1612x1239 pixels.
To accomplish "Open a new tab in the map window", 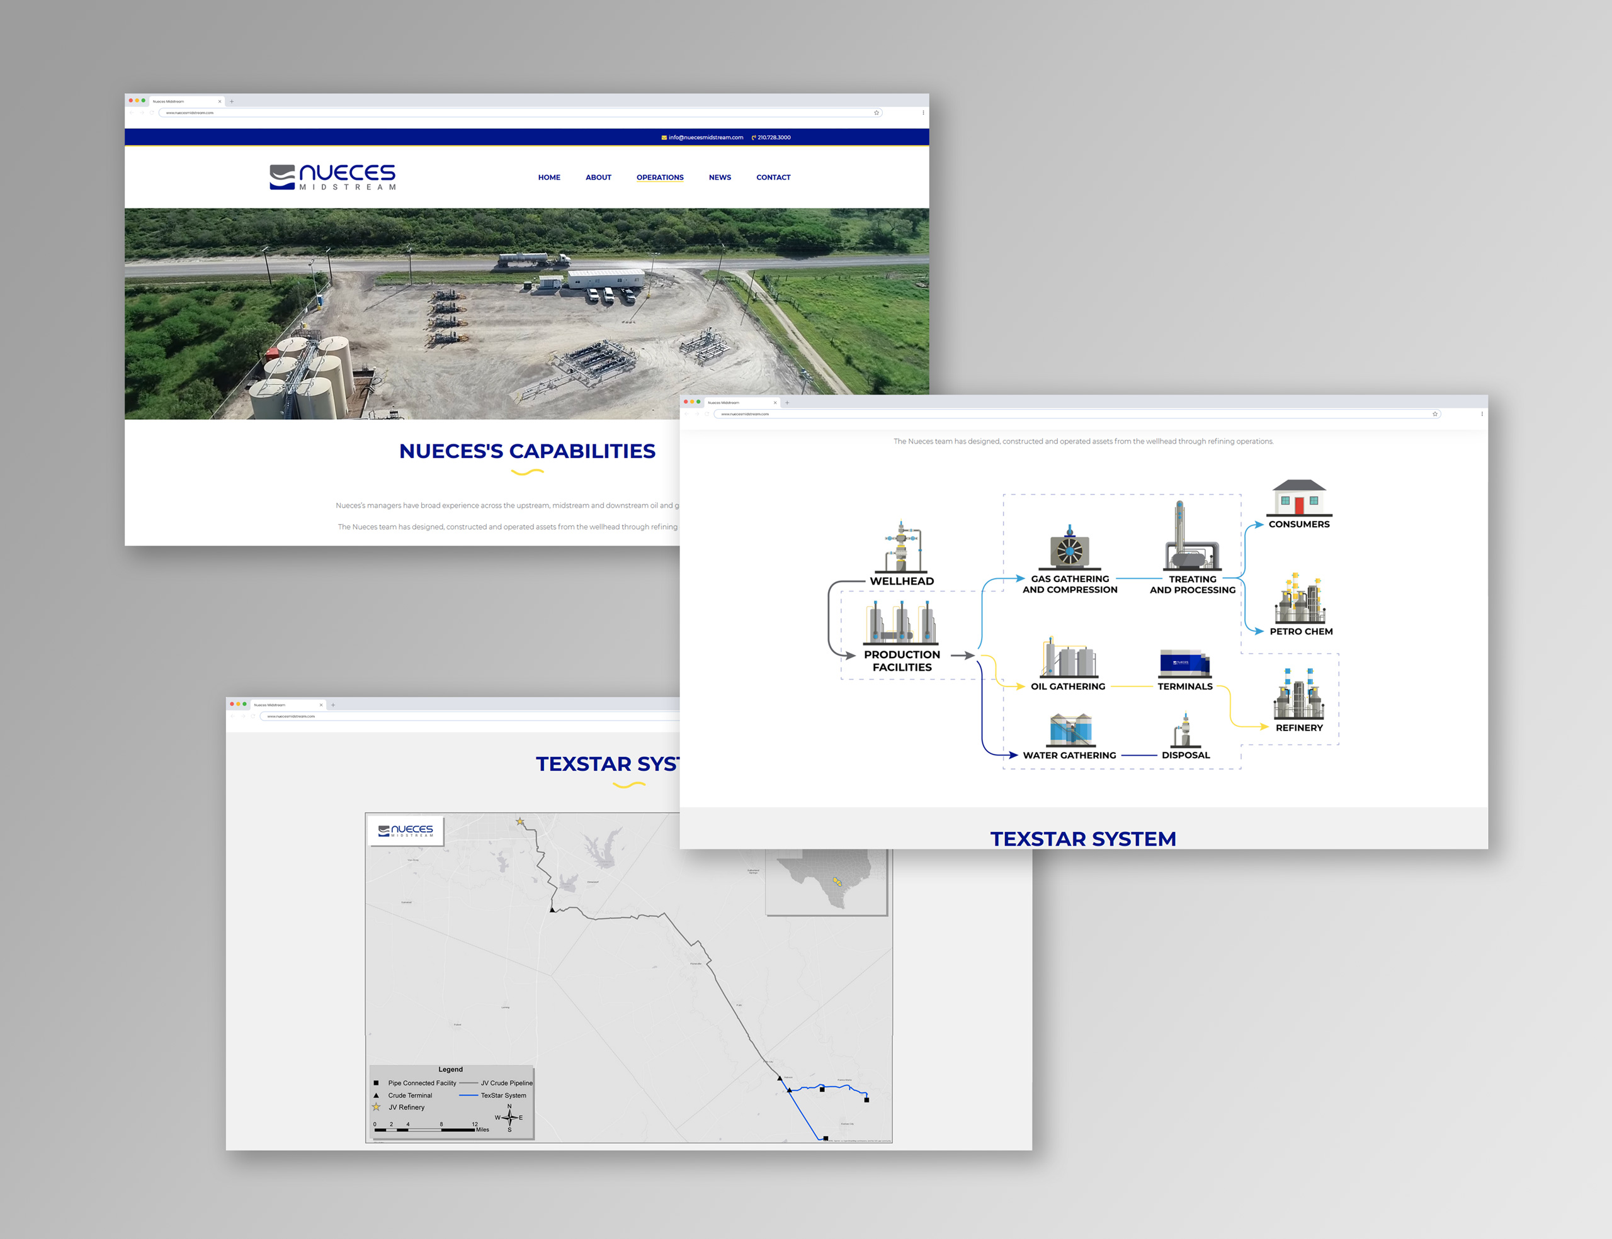I will tap(333, 705).
